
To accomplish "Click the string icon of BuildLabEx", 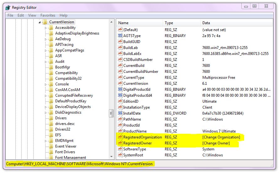I will coord(120,53).
